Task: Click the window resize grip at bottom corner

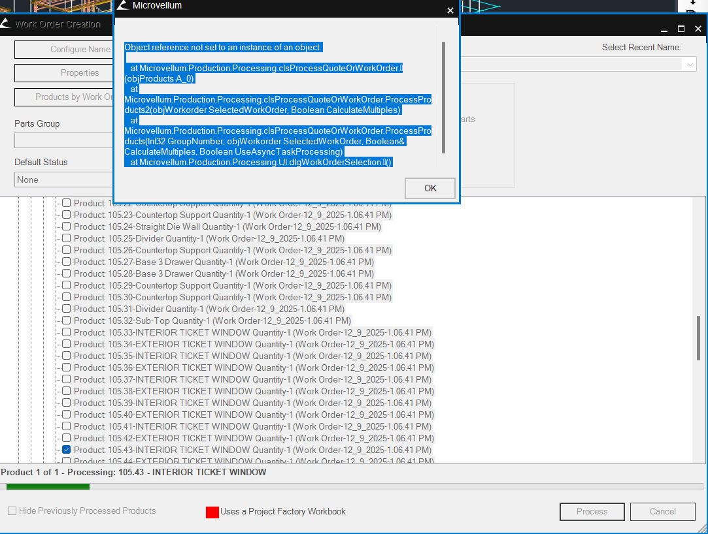Action: click(x=703, y=529)
